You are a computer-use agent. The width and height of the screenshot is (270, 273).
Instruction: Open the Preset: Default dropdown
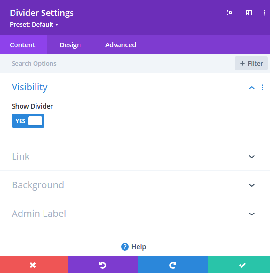point(34,24)
